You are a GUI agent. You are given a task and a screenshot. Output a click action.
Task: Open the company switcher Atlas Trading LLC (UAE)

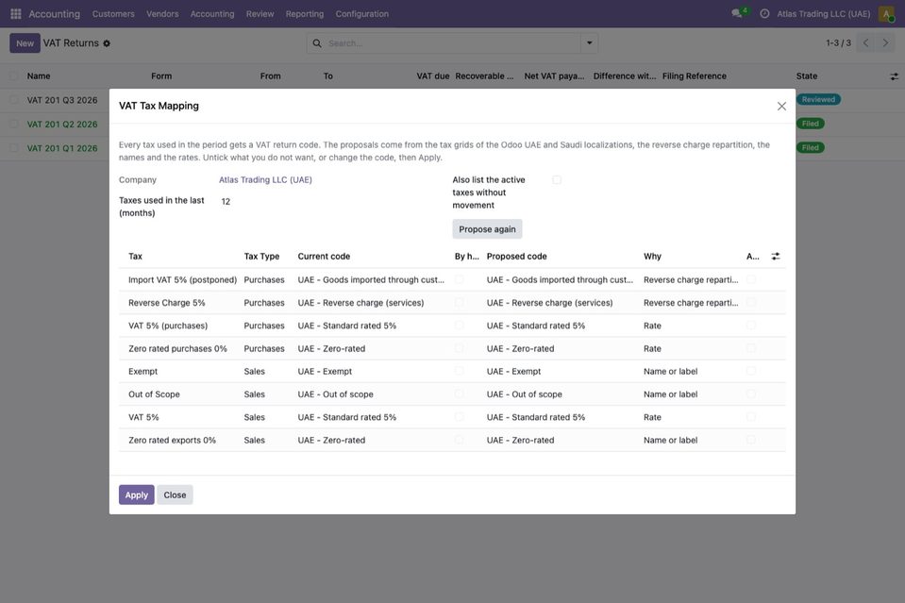click(x=824, y=14)
